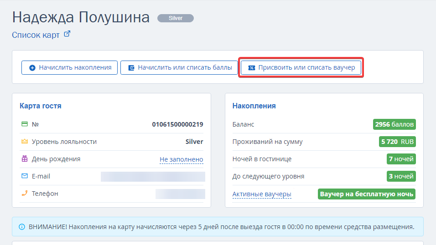Click the Silver loyalty level value
This screenshot has height=245, width=436.
click(194, 142)
